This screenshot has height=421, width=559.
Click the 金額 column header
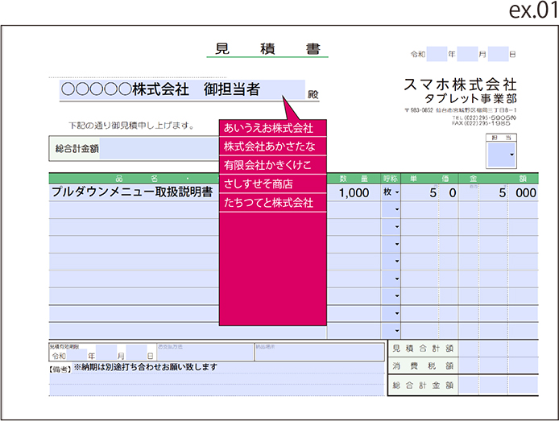[x=499, y=179]
